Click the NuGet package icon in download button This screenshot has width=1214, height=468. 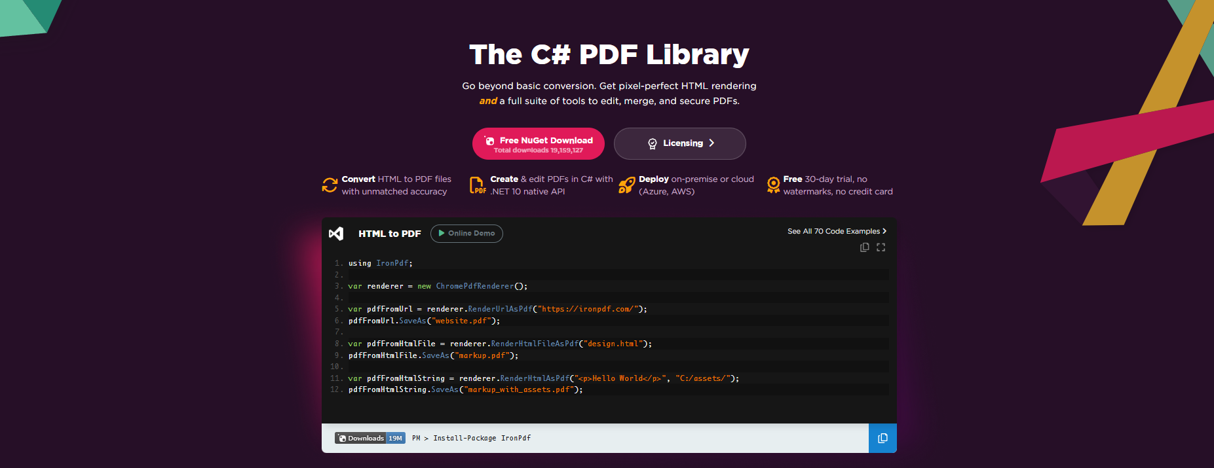pyautogui.click(x=489, y=141)
